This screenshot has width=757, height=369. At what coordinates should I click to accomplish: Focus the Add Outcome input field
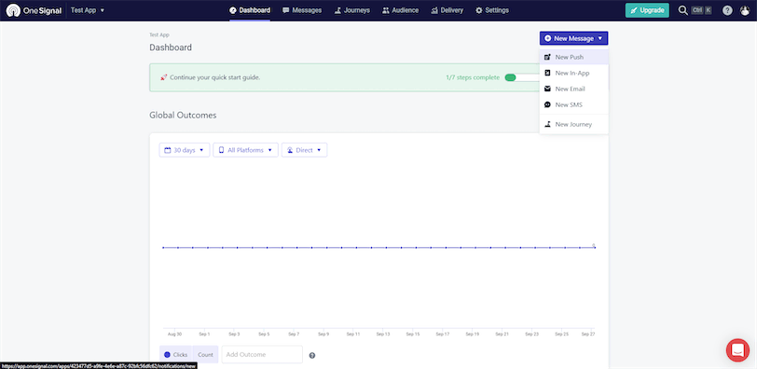click(x=262, y=354)
